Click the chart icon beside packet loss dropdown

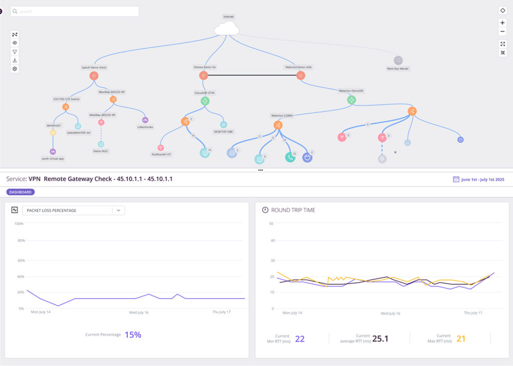pyautogui.click(x=15, y=210)
